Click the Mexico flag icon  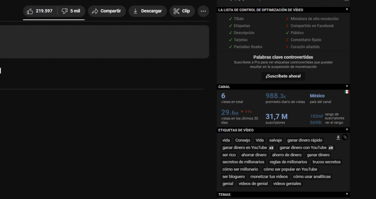click(347, 92)
